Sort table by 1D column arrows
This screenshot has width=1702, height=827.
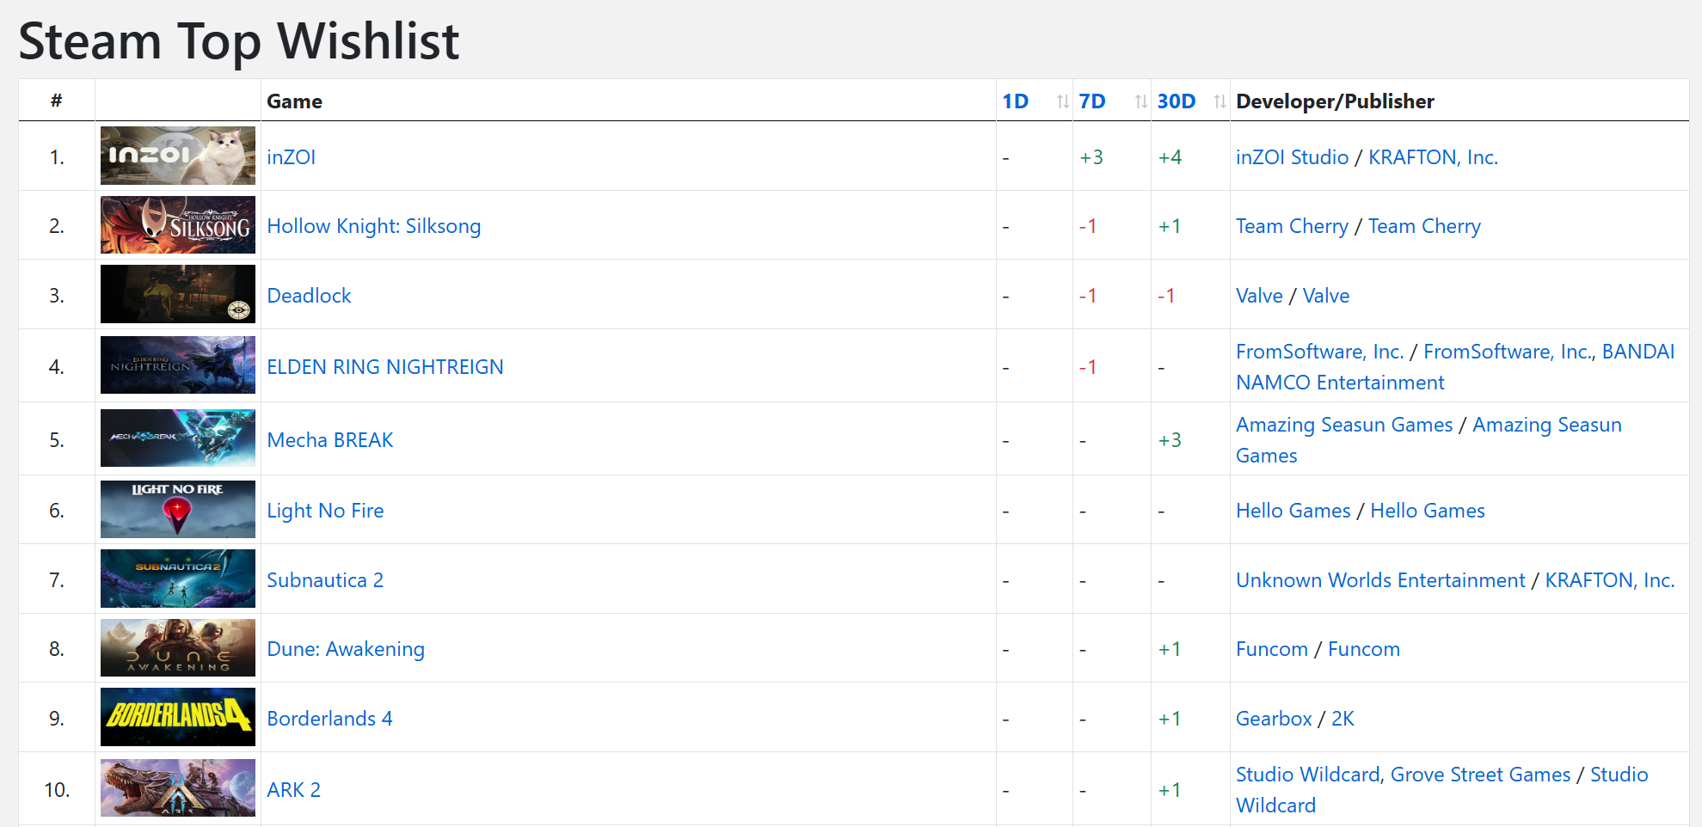point(1063,101)
